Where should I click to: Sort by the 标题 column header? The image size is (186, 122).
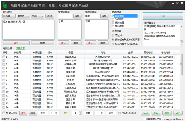[x=71, y=52]
